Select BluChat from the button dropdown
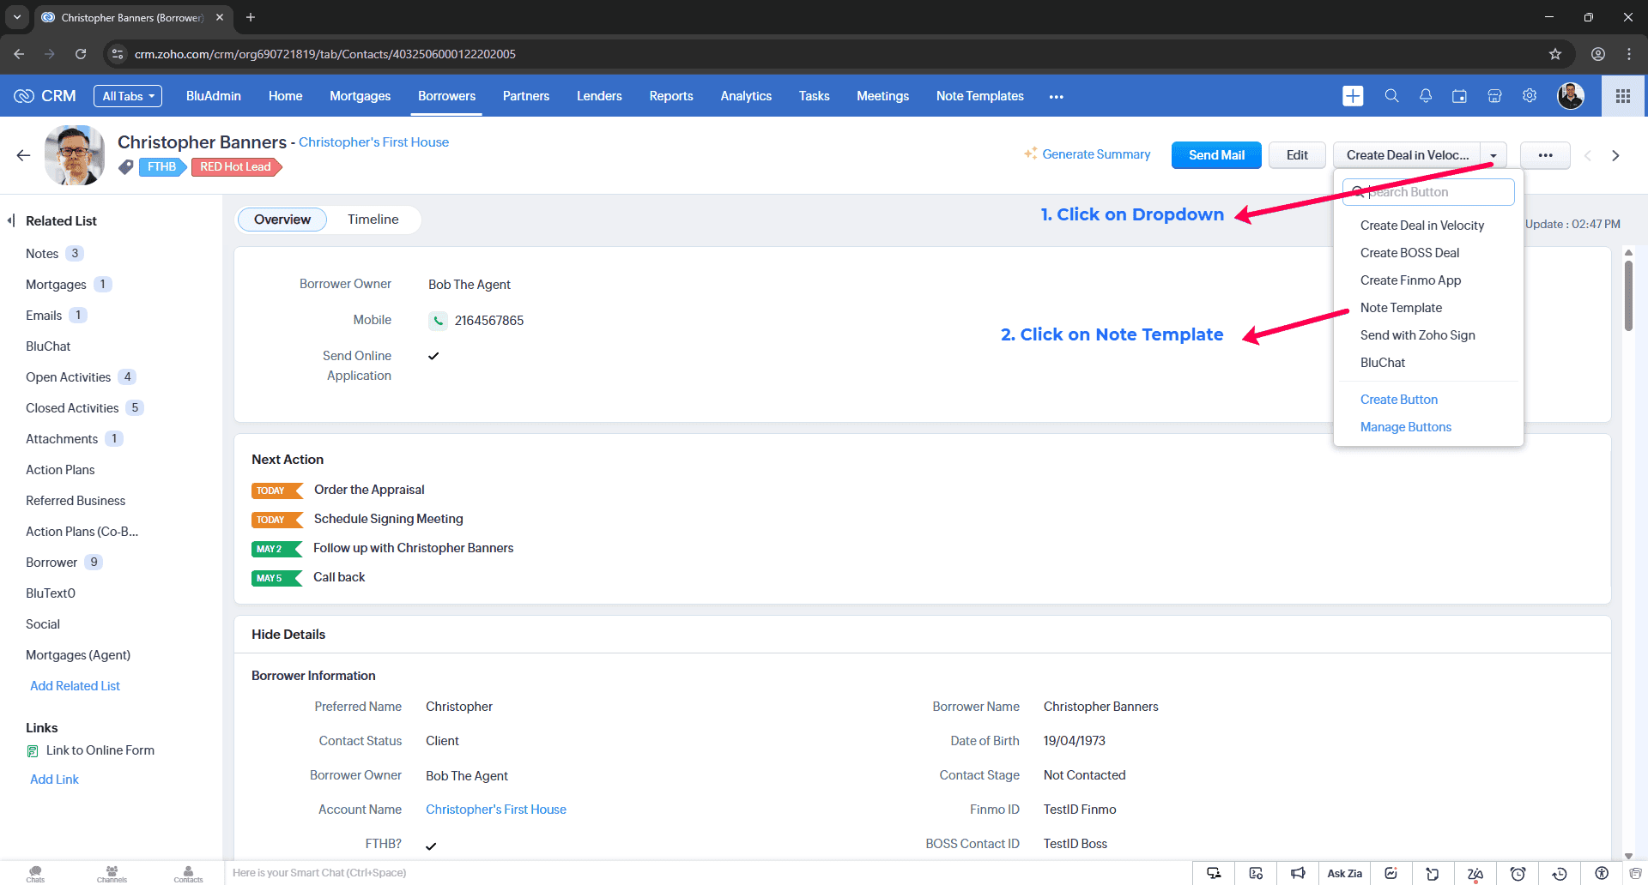Image resolution: width=1648 pixels, height=885 pixels. click(1383, 363)
